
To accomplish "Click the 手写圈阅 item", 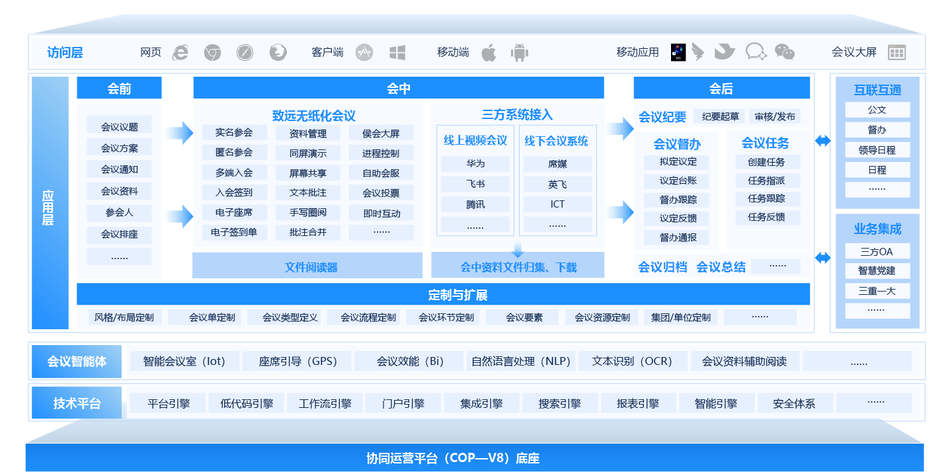I will click(308, 212).
